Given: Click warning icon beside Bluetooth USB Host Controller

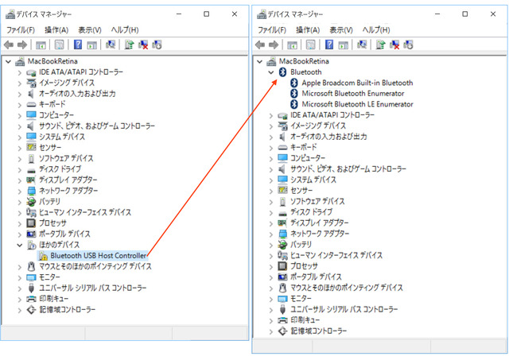Looking at the screenshot, I should [x=43, y=256].
